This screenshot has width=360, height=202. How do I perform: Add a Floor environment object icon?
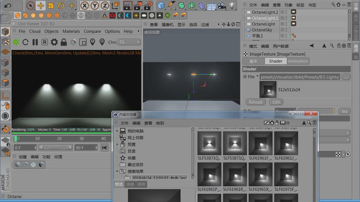pyautogui.click(x=212, y=5)
